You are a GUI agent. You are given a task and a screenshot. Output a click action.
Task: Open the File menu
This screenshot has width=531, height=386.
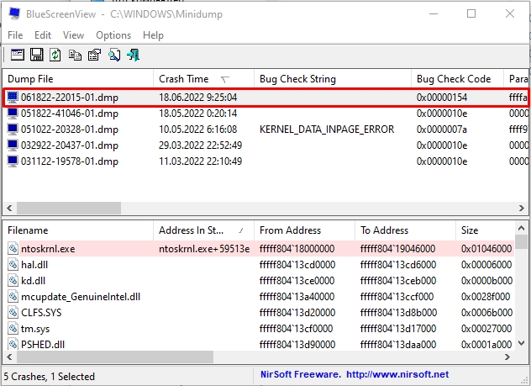[x=16, y=35]
